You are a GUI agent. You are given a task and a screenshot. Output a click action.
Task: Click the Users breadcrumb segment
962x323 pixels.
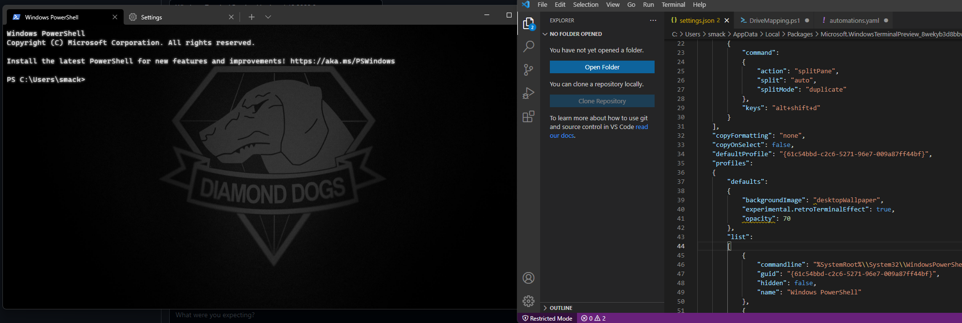click(692, 34)
